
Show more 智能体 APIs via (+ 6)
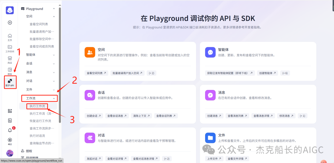coord(285,73)
